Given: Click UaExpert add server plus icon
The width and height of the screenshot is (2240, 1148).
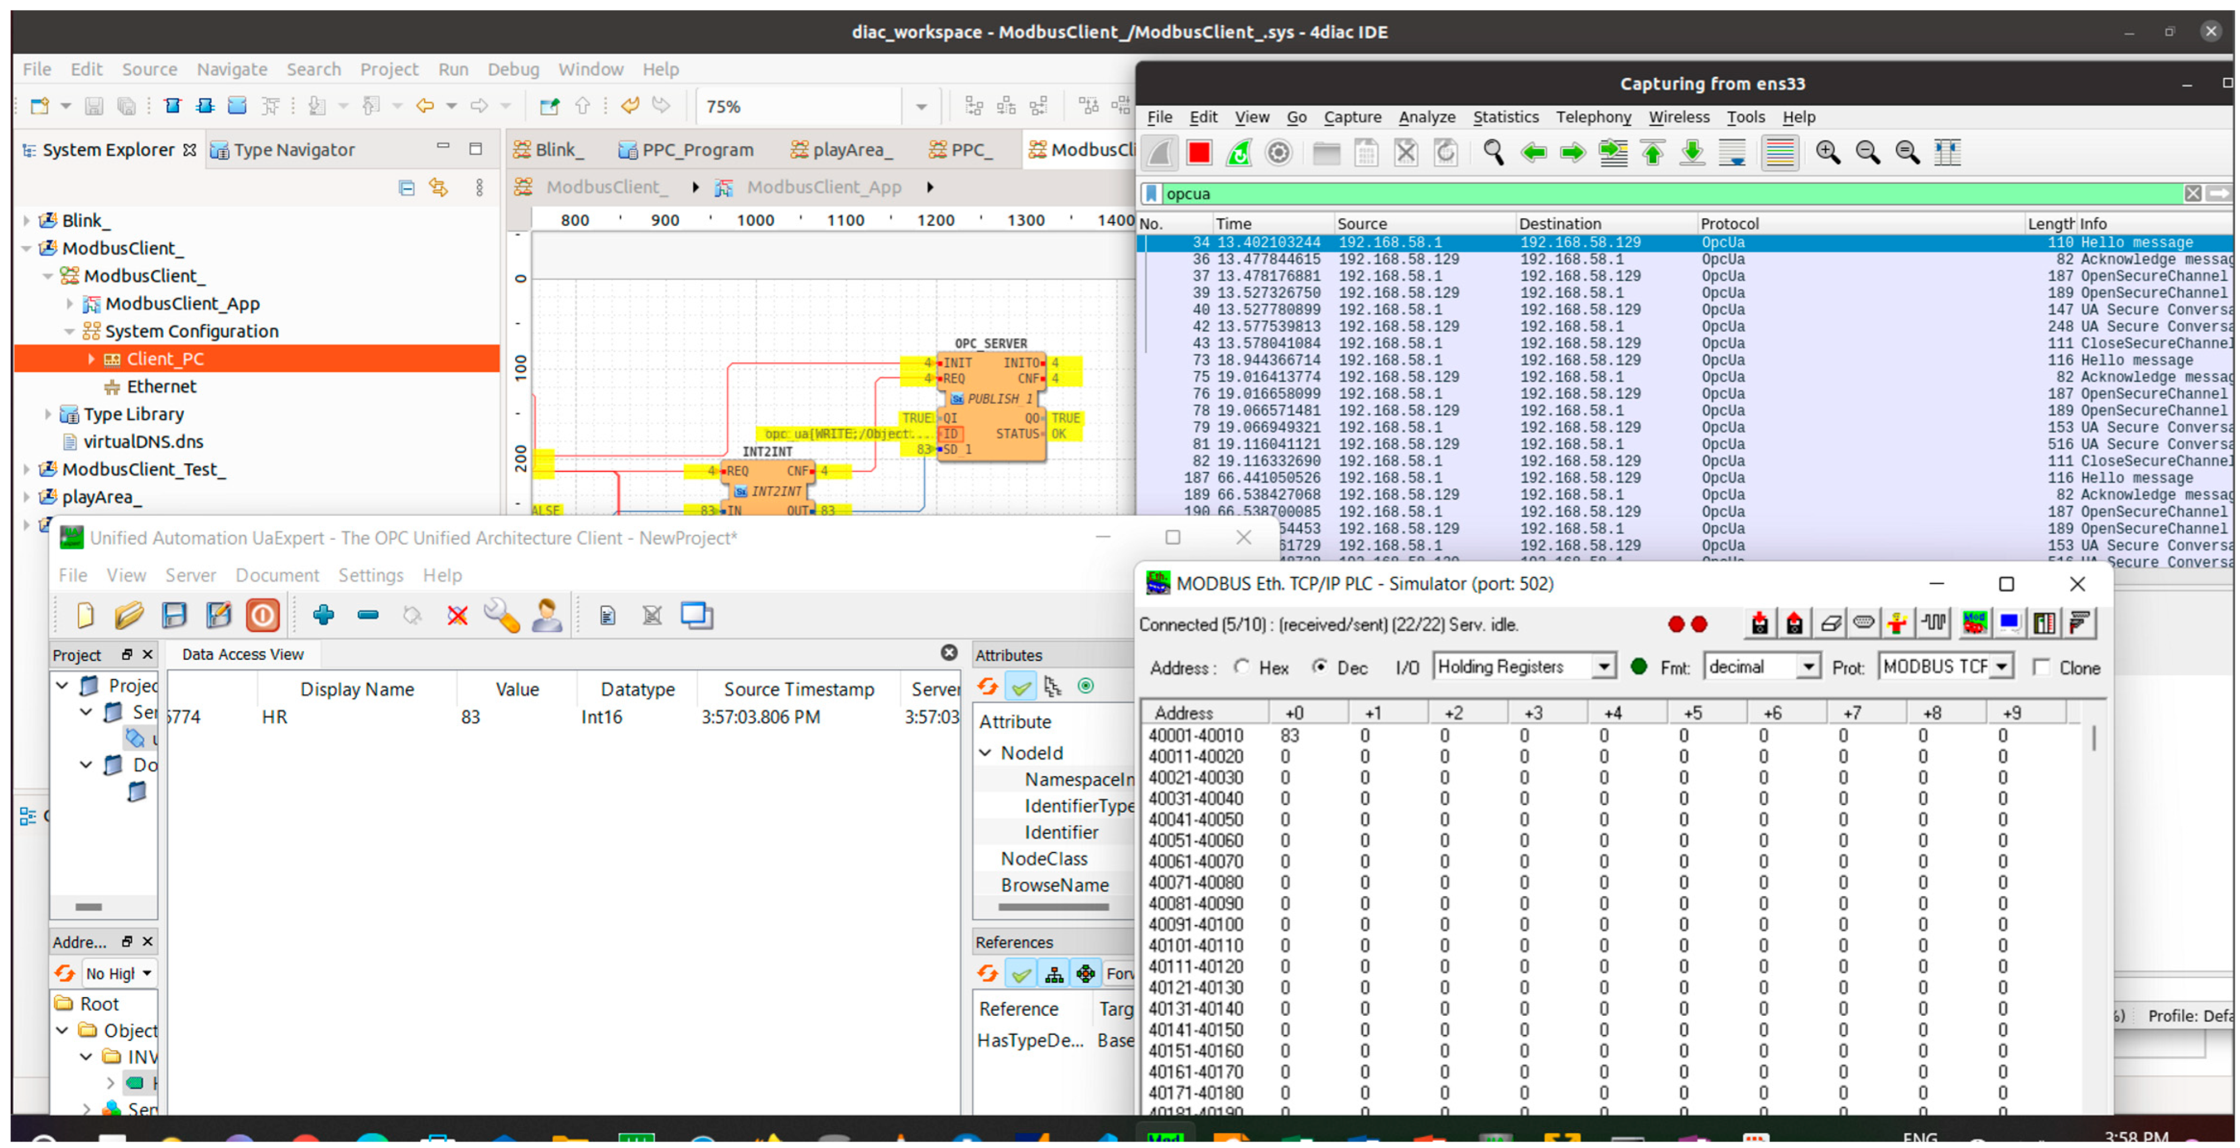Looking at the screenshot, I should click(x=324, y=615).
